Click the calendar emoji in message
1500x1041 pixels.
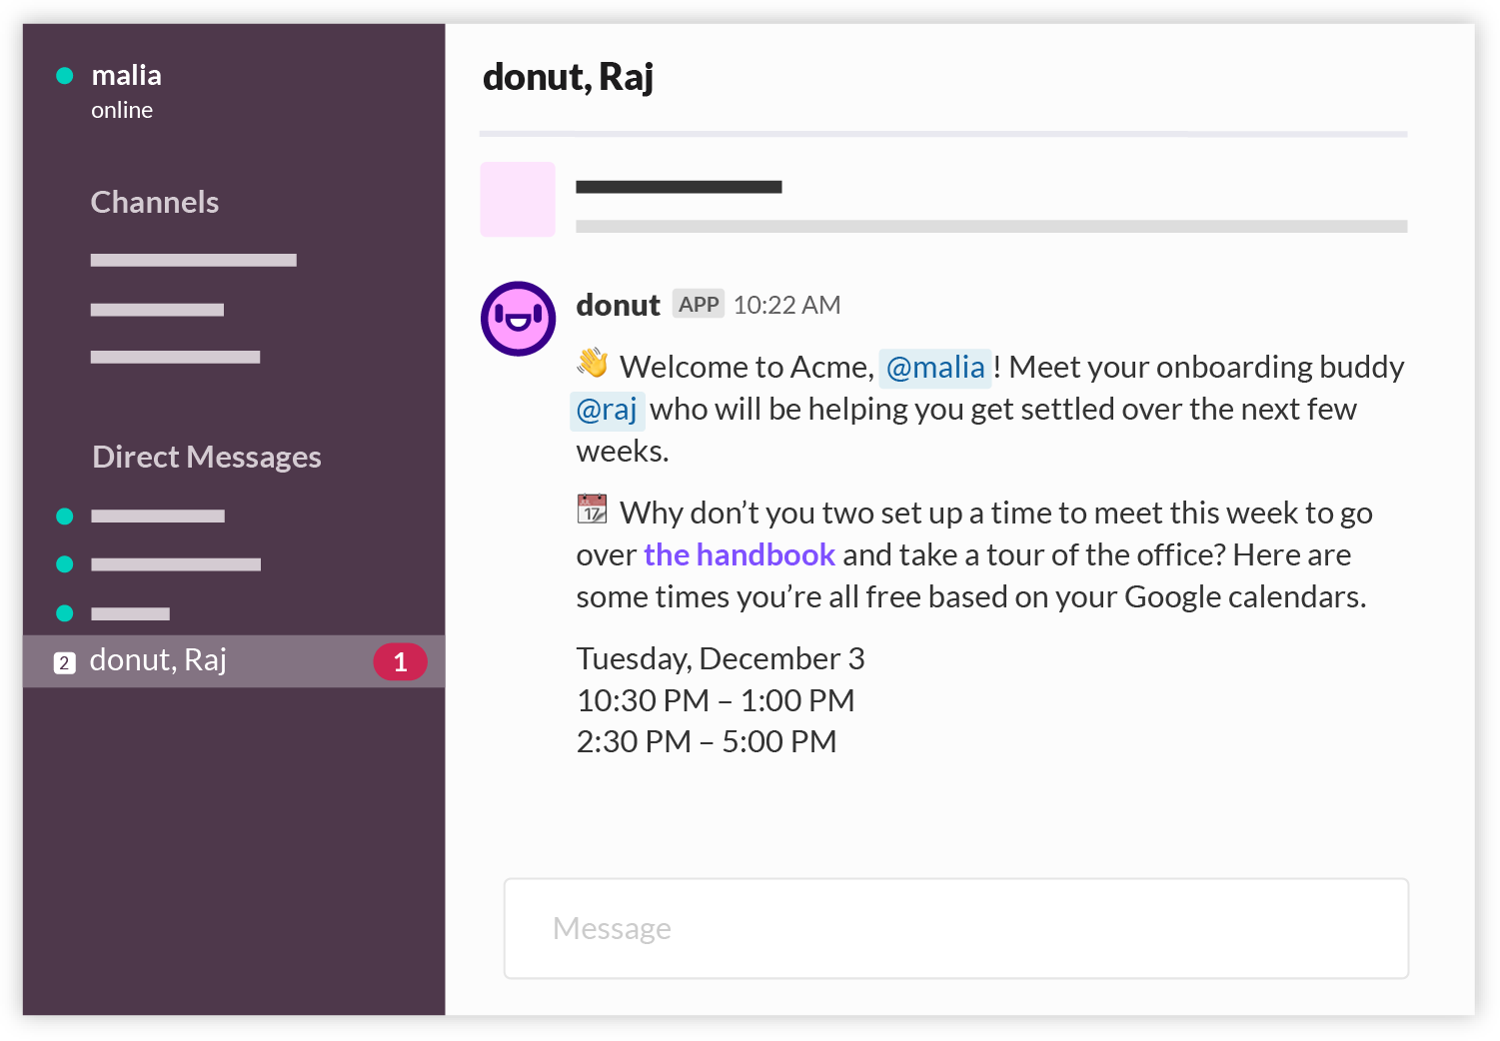click(x=592, y=509)
